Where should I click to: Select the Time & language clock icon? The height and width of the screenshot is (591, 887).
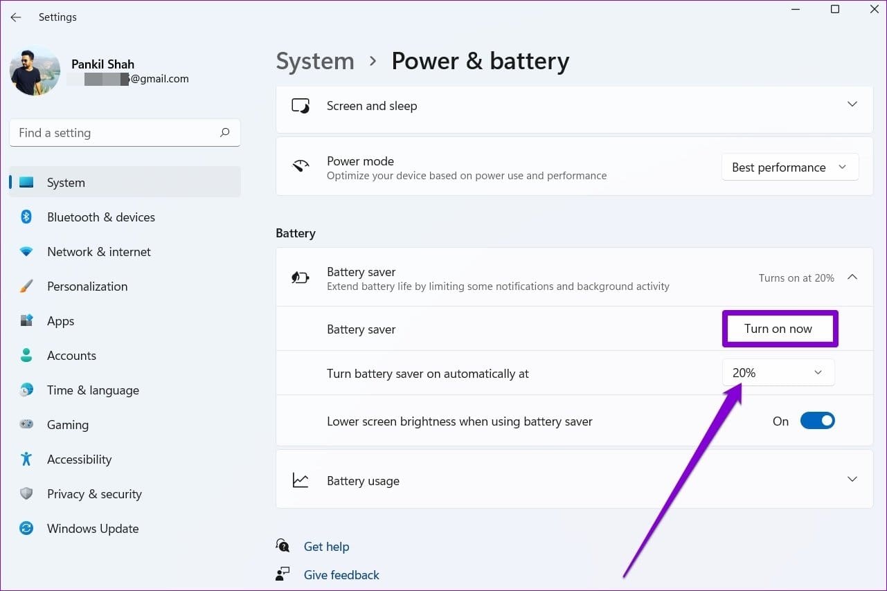click(x=26, y=390)
